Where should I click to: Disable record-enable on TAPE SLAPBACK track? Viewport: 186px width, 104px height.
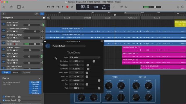point(14,44)
